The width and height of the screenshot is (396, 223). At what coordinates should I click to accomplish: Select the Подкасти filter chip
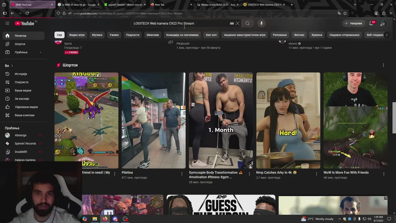tap(133, 35)
